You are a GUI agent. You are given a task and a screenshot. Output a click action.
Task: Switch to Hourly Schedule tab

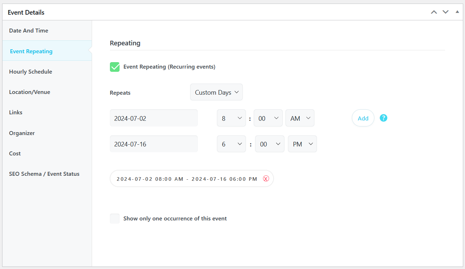coord(47,71)
